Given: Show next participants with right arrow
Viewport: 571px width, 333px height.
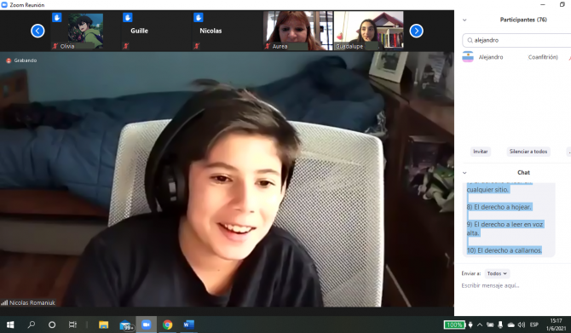Looking at the screenshot, I should point(416,31).
